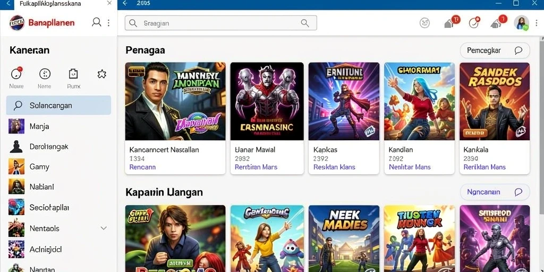Open the smiley face icon in top bar
544x272 pixels.
(424, 23)
